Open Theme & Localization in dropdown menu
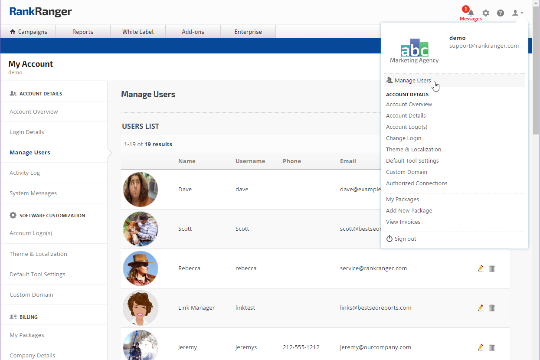Image resolution: width=540 pixels, height=360 pixels. click(413, 150)
